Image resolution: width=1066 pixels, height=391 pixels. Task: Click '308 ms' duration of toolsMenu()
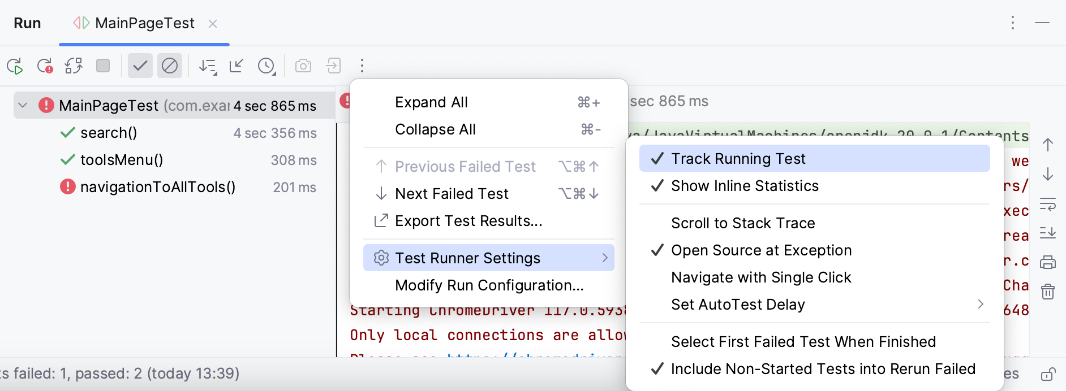294,160
